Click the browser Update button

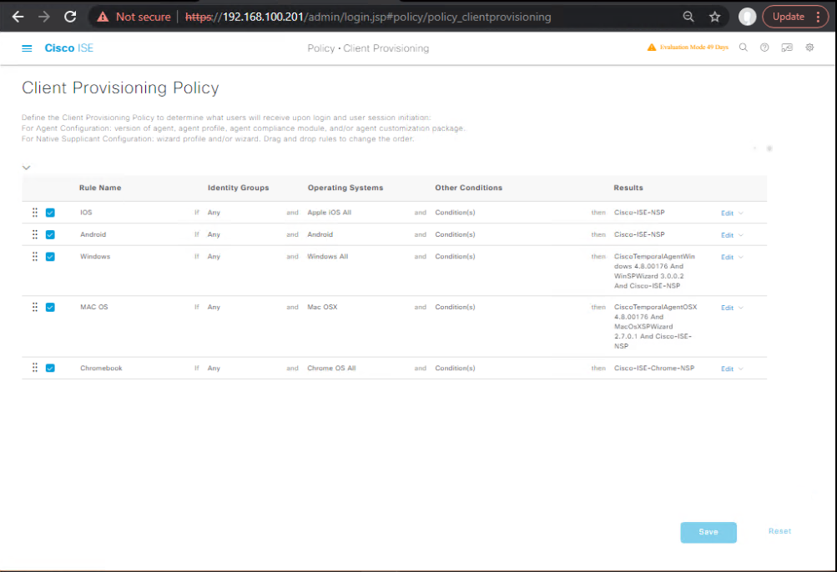pos(789,17)
